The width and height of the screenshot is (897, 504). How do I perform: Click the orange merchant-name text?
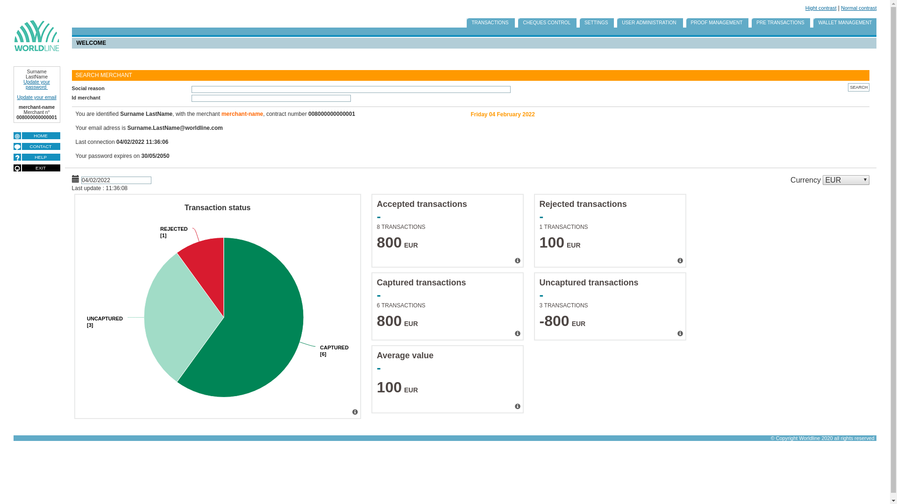242,114
